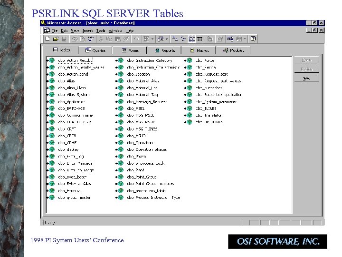Select the Tables tab

pos(61,50)
